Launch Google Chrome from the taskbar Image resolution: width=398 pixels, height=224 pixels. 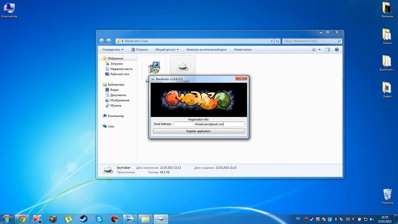(x=22, y=219)
